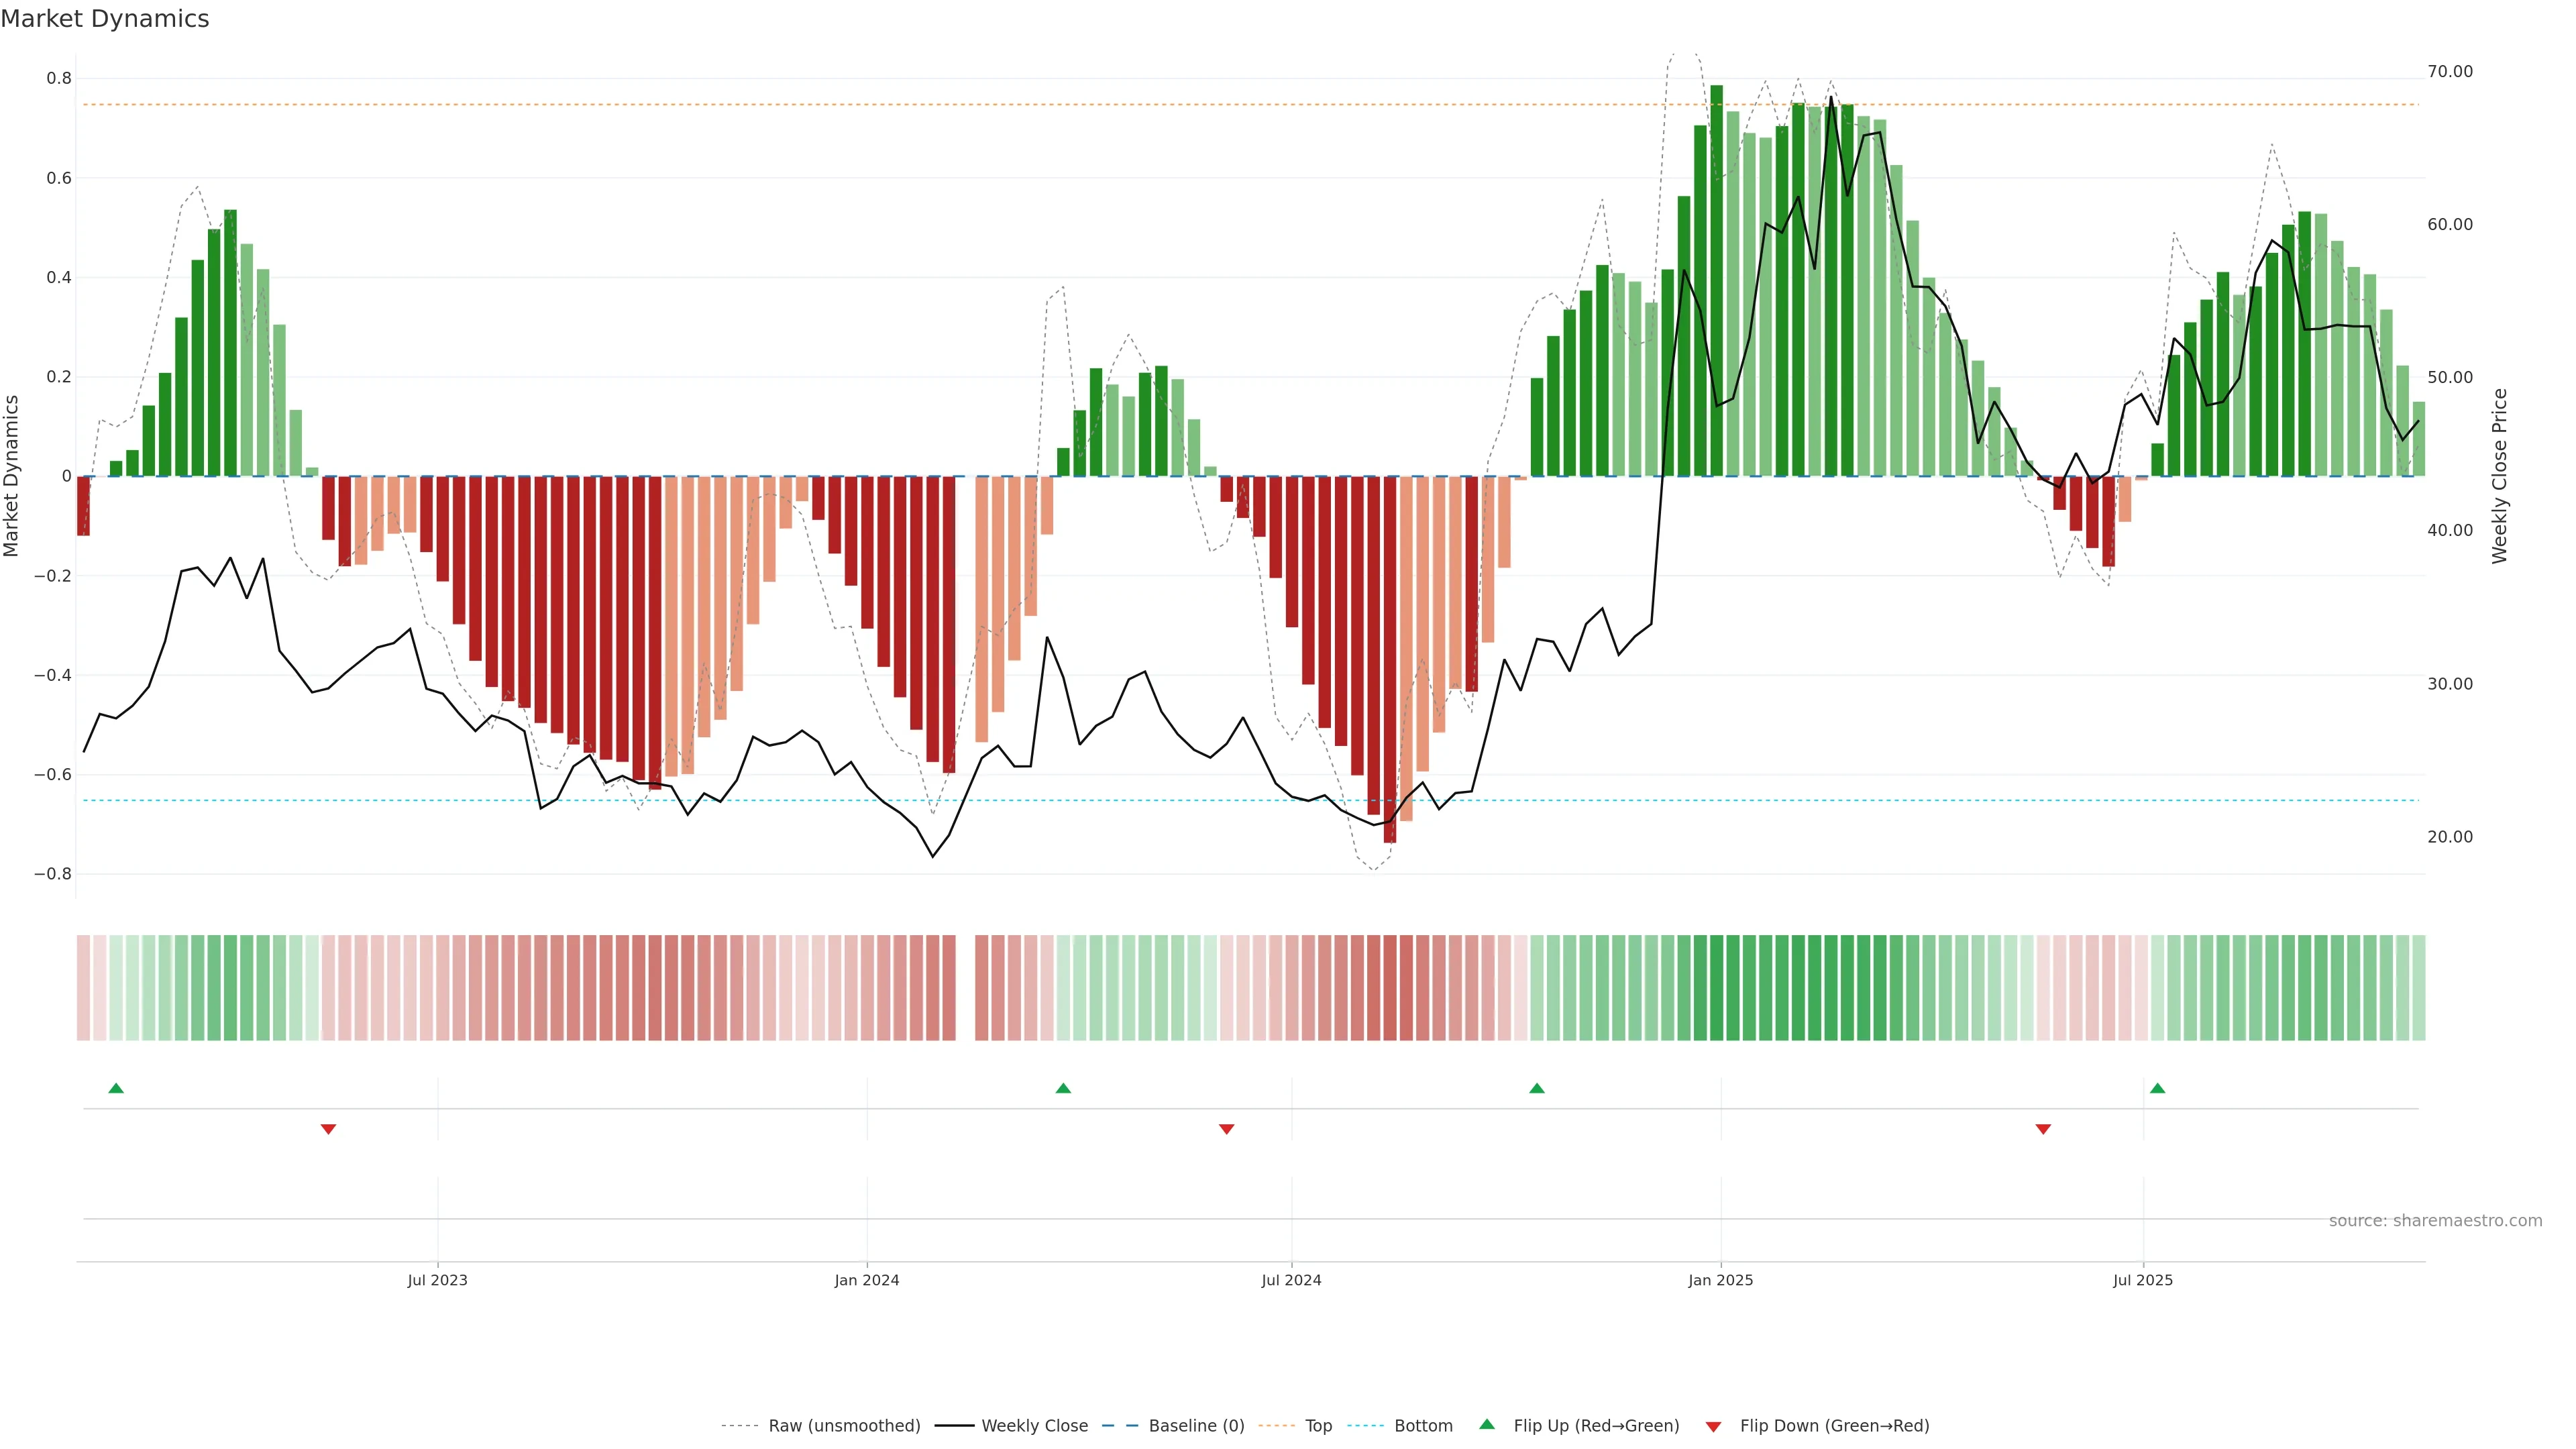The height and width of the screenshot is (1449, 2576).
Task: Click the flip-up triangle near October 2024
Action: (1537, 1088)
